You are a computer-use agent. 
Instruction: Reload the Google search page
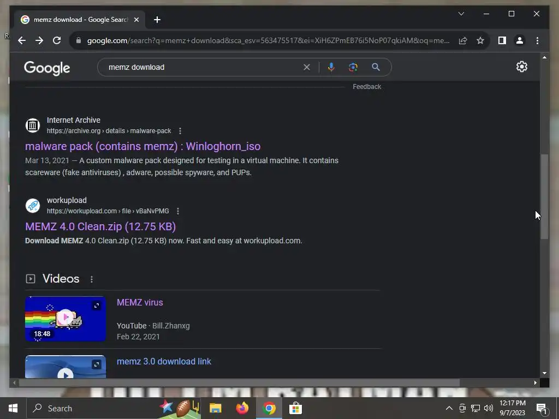click(57, 40)
